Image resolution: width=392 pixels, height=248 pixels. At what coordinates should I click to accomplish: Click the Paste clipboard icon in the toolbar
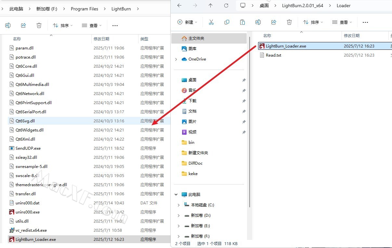[x=242, y=22]
